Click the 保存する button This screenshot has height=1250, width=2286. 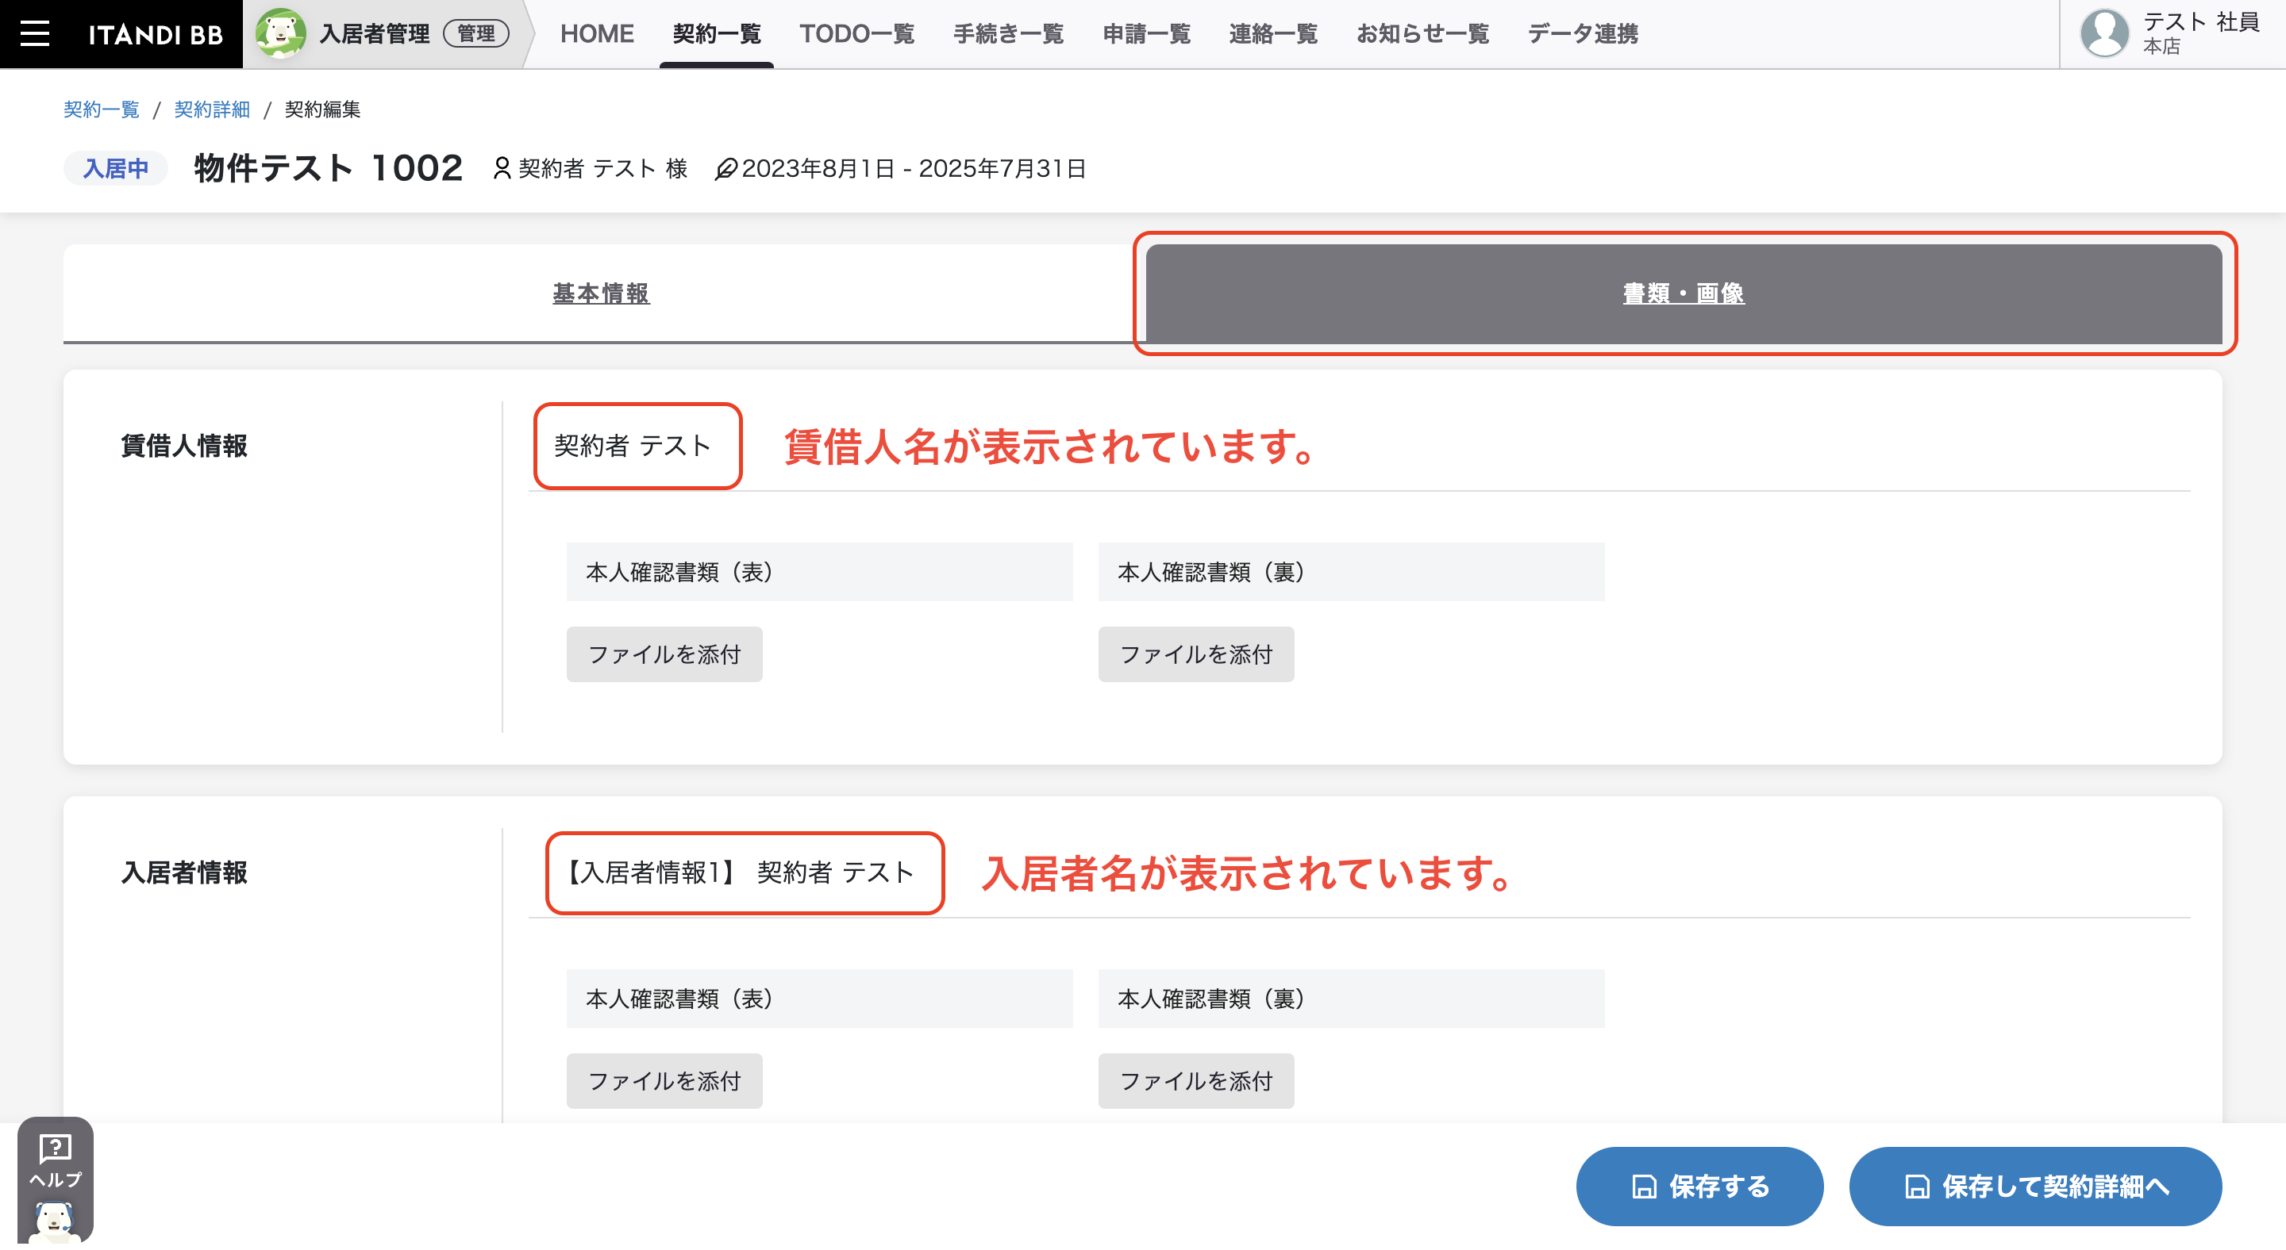tap(1699, 1187)
